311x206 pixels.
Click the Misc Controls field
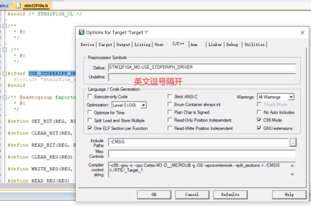(x=202, y=154)
